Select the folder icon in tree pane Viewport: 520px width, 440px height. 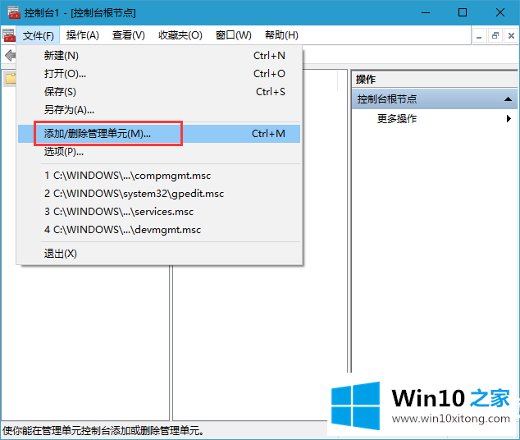(x=11, y=79)
